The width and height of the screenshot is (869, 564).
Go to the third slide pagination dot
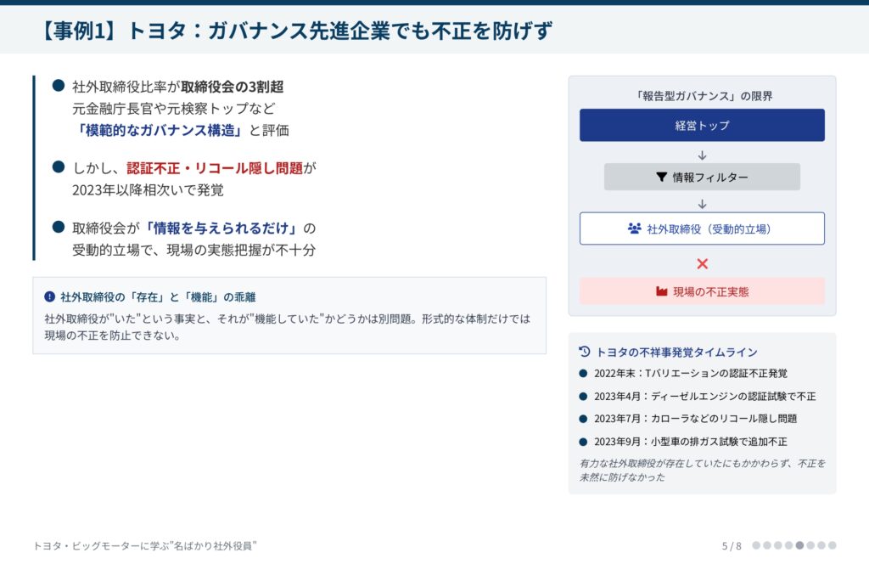click(777, 545)
